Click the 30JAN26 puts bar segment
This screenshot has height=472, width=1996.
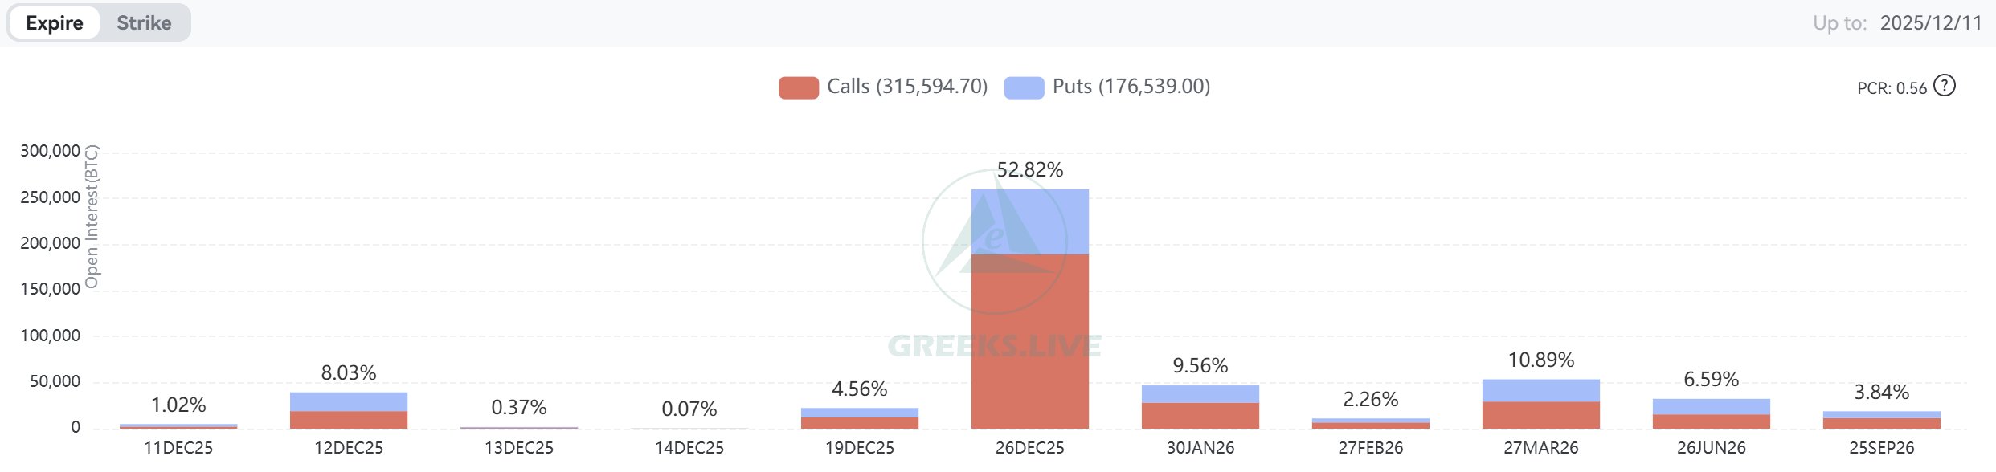coord(1200,393)
